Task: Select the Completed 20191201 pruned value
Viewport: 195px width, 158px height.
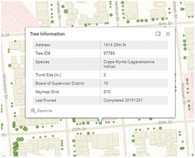Action: pos(123,100)
